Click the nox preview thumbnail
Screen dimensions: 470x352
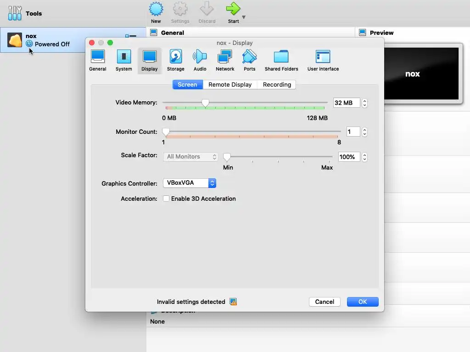[421, 74]
